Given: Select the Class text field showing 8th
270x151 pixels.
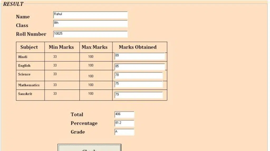Looking at the screenshot, I should (x=90, y=24).
